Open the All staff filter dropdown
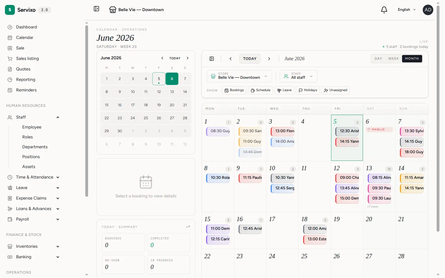This screenshot has height=278, width=445. (x=299, y=76)
